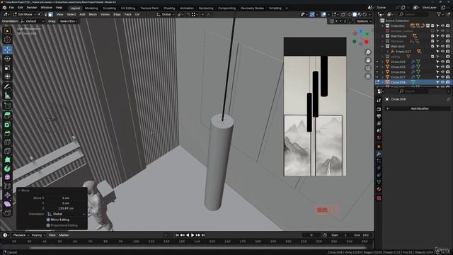Image resolution: width=453 pixels, height=255 pixels.
Task: Open the Modifiers wrench properties tab
Action: (x=379, y=154)
